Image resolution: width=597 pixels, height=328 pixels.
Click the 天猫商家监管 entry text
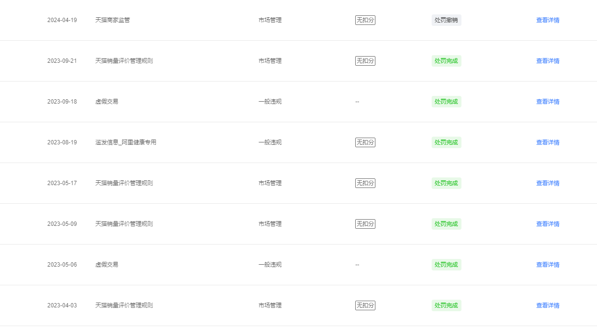click(112, 20)
